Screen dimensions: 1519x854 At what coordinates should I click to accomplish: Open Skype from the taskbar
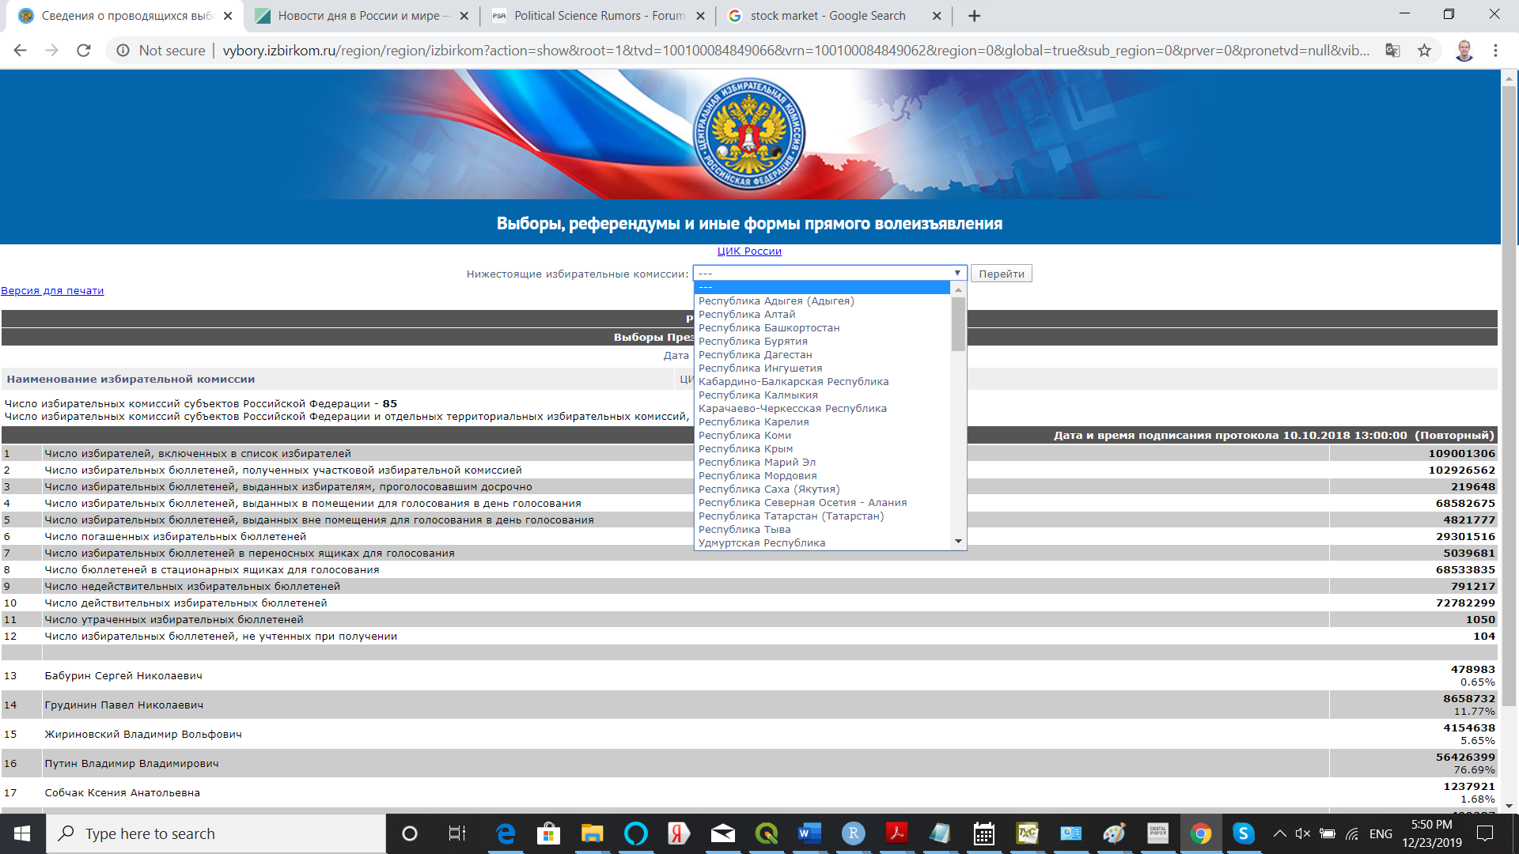(1243, 833)
